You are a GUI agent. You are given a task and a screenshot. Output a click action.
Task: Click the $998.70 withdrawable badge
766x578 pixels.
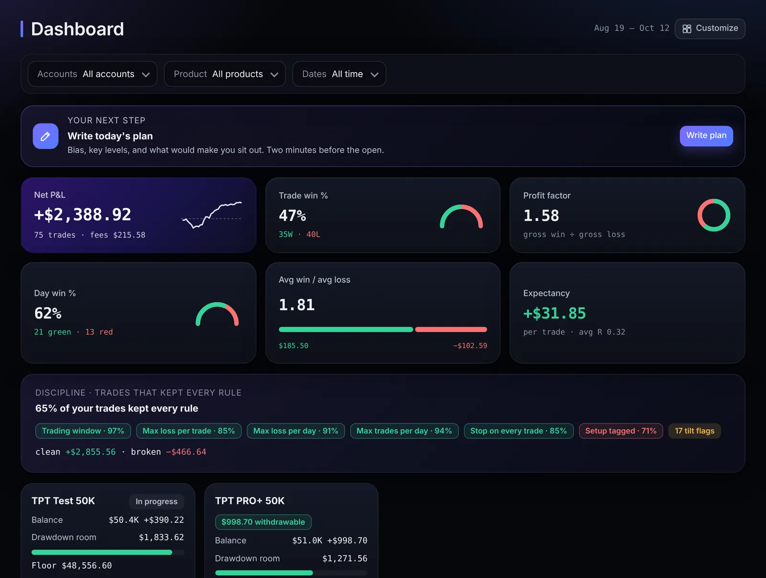[263, 522]
